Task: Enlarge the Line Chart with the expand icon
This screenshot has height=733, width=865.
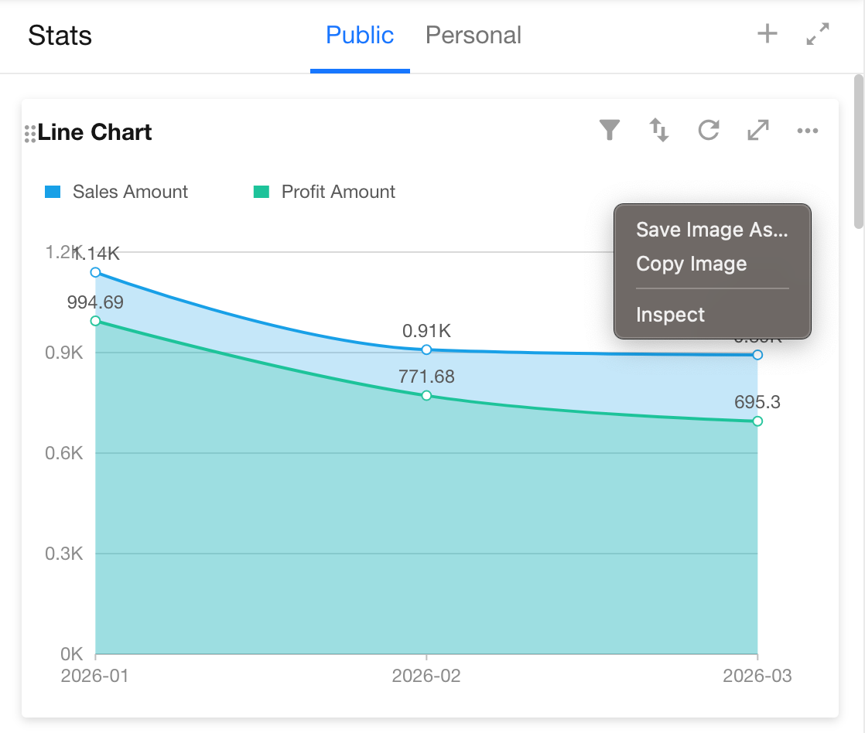Action: tap(758, 130)
